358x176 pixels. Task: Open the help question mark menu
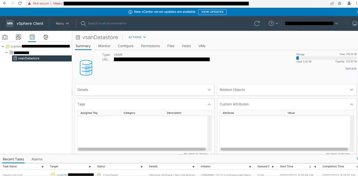point(273,24)
